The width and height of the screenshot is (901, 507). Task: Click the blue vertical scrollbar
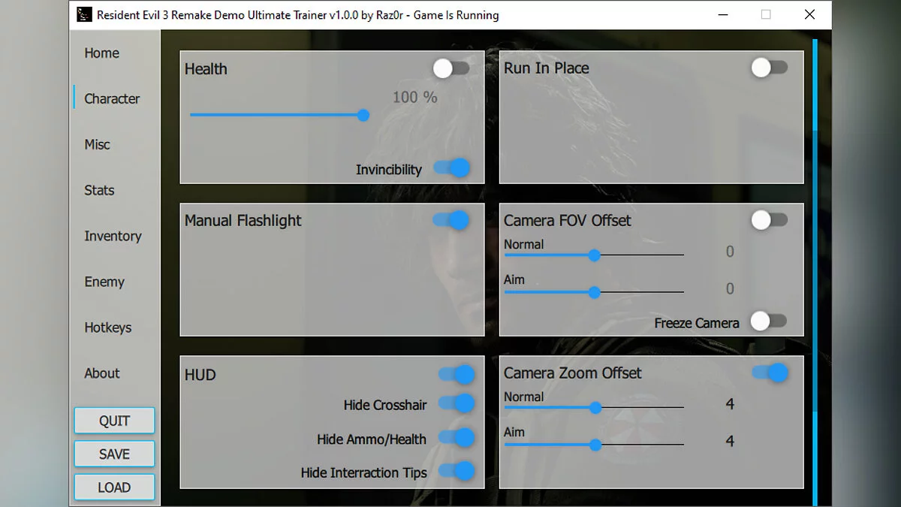[x=815, y=270]
